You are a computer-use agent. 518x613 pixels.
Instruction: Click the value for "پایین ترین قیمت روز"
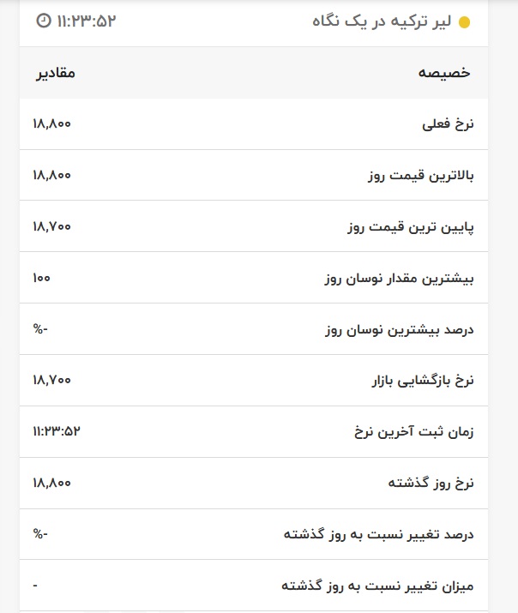pos(51,227)
